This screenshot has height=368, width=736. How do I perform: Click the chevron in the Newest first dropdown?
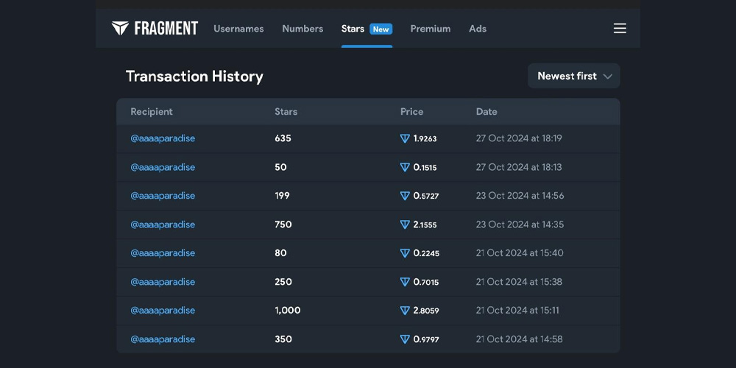pos(607,77)
